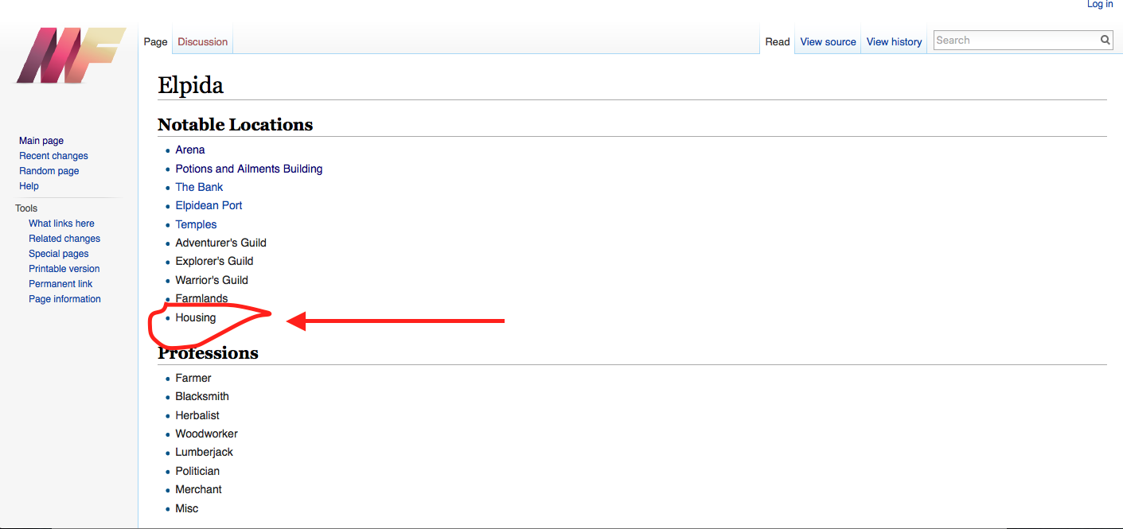Open What links here tool
The image size is (1123, 529).
pos(61,224)
